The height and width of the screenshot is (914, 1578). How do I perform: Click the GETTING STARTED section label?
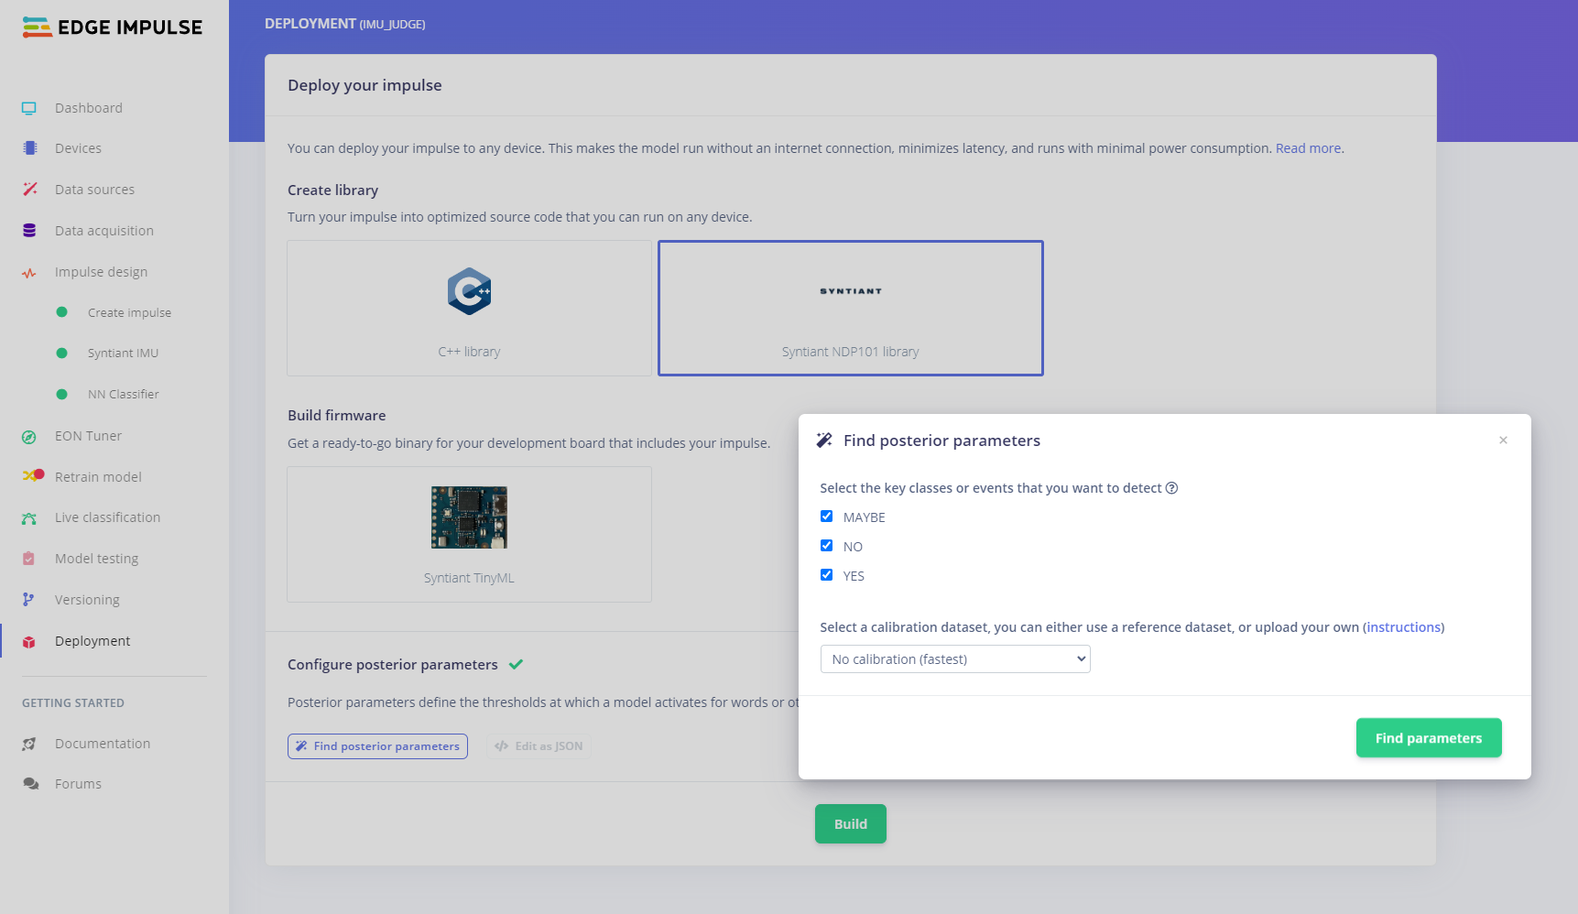click(x=73, y=703)
